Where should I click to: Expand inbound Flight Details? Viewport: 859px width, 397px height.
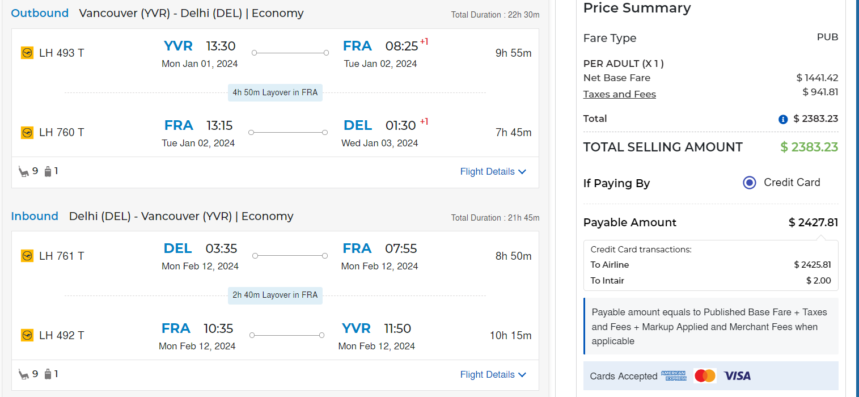(x=493, y=374)
